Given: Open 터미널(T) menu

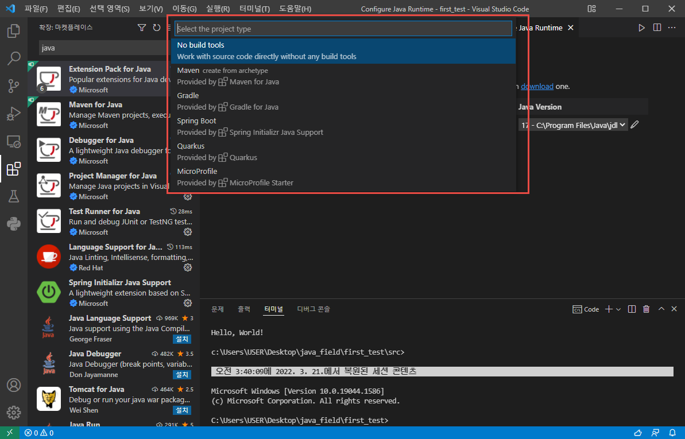Looking at the screenshot, I should 255,9.
